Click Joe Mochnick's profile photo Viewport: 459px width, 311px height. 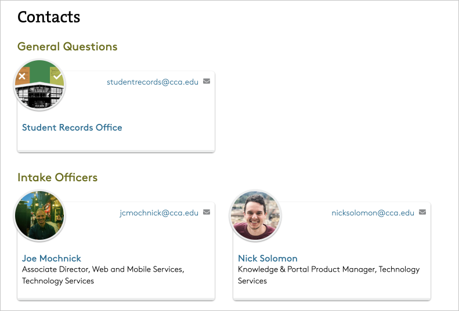39,216
